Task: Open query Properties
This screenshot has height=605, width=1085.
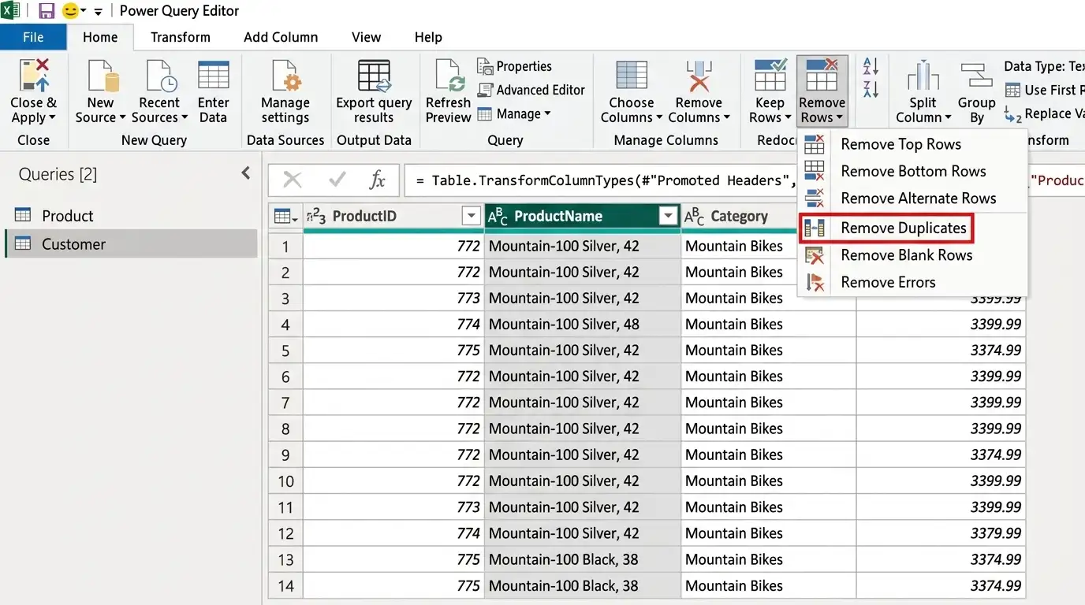Action: [x=514, y=66]
